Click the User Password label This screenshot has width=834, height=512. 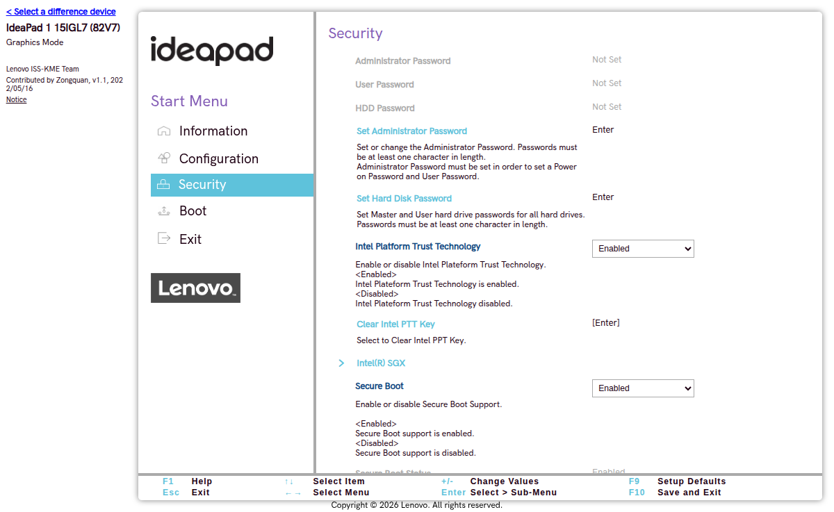384,85
